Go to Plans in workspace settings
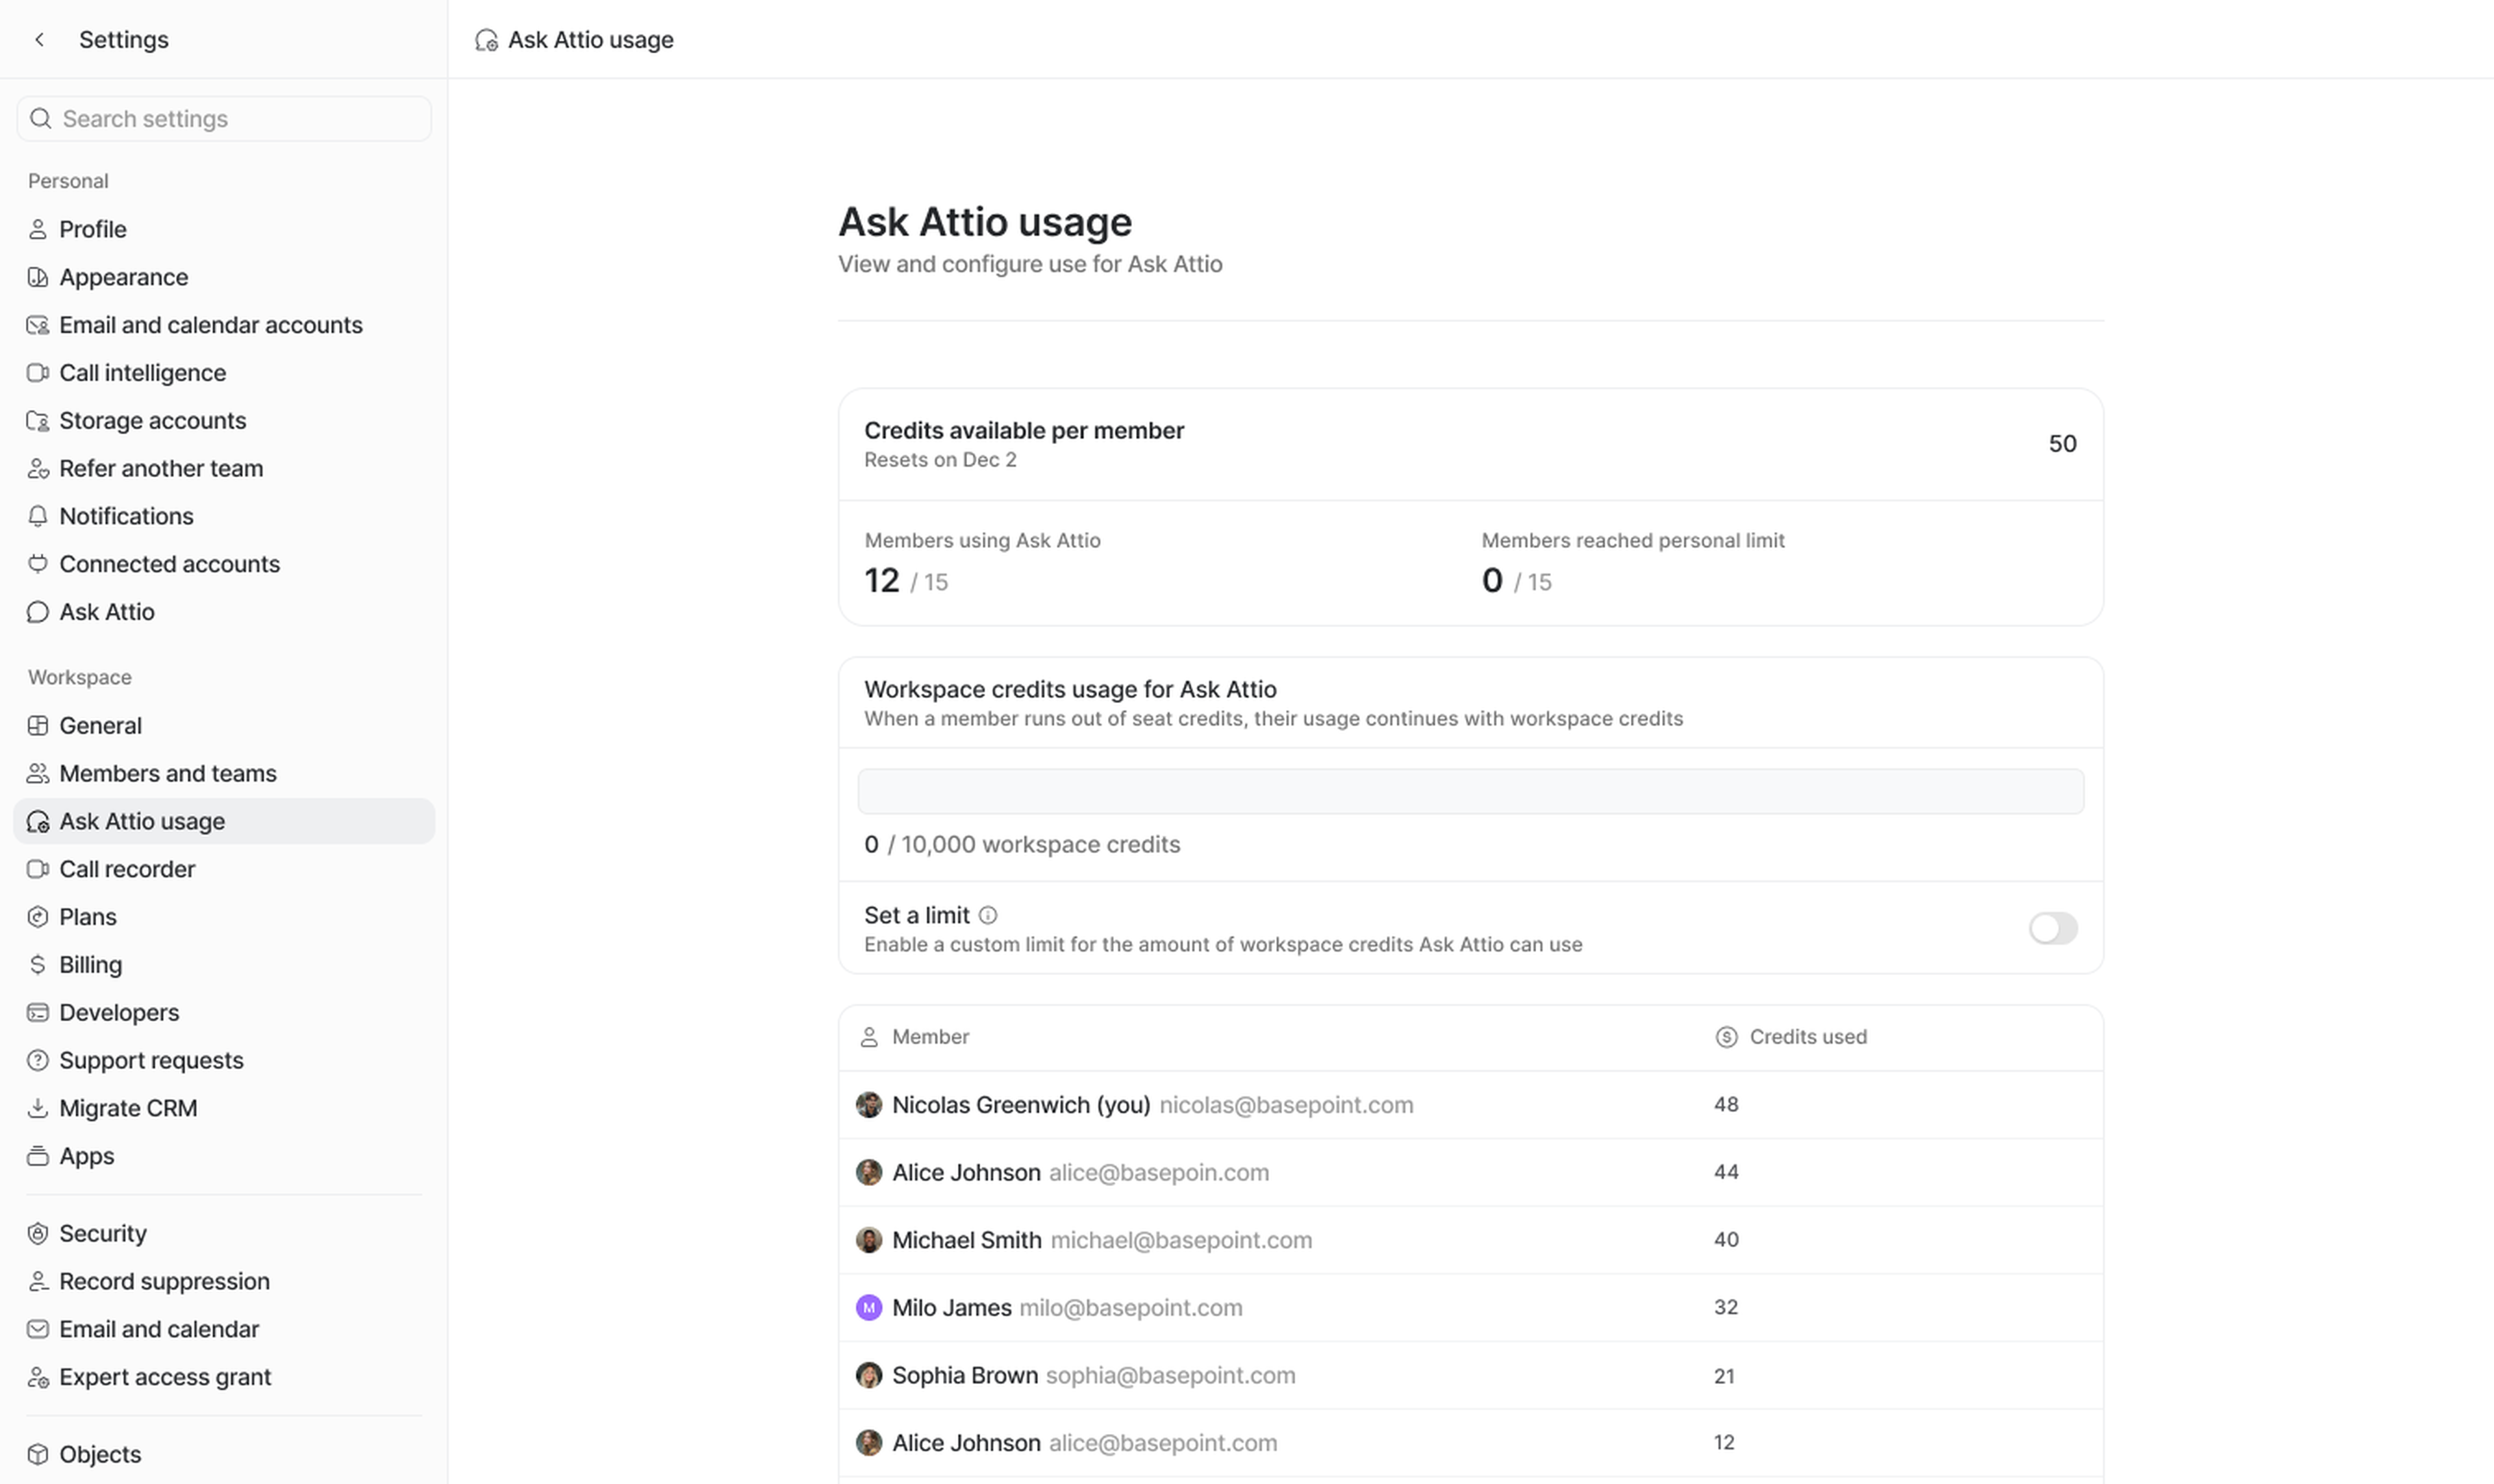 (87, 917)
